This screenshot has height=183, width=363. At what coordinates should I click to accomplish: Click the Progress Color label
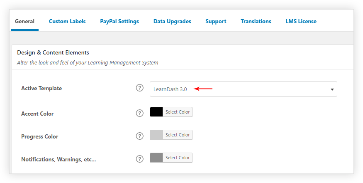[39, 136]
